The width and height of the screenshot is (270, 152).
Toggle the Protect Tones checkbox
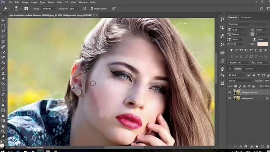pos(92,8)
